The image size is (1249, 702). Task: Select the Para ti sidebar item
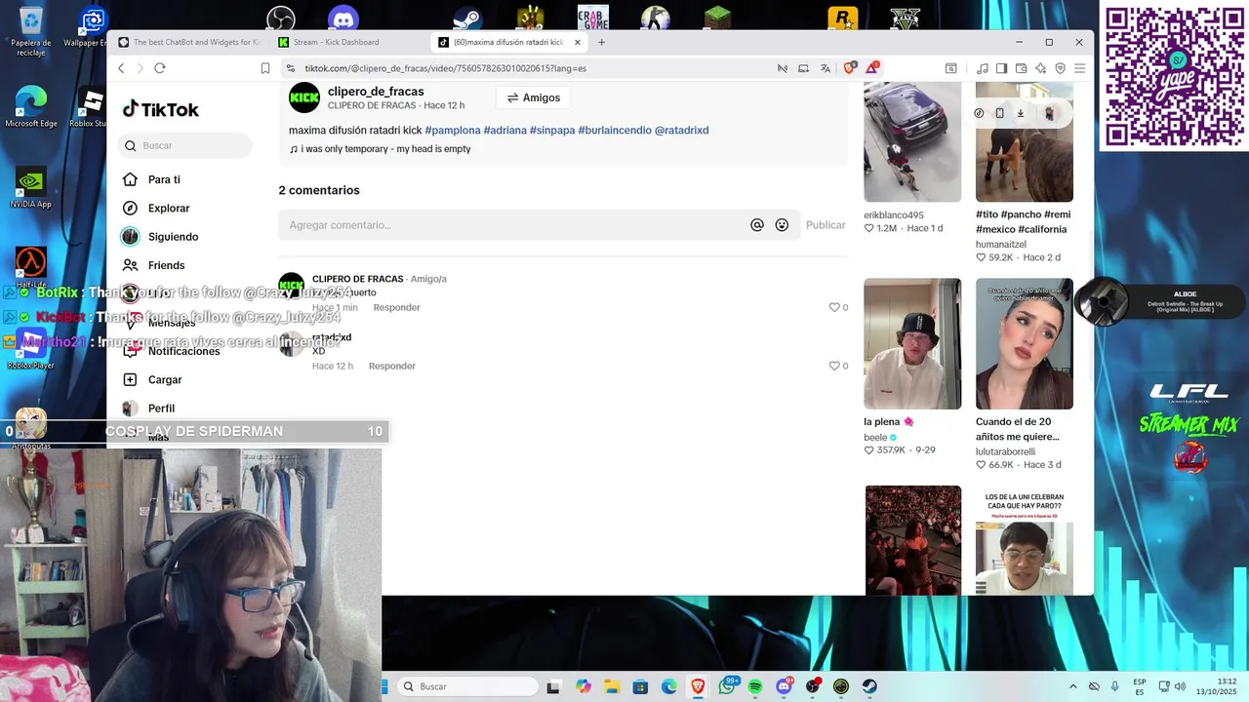tap(164, 179)
